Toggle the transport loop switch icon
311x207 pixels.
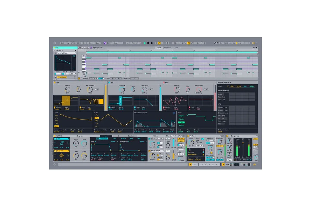pos(189,43)
